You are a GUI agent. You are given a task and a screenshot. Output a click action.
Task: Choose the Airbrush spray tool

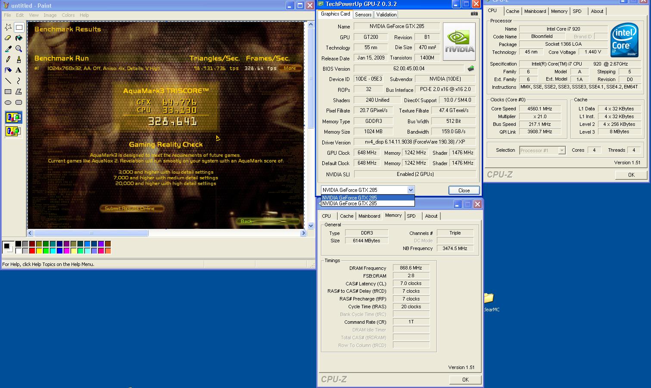(8, 70)
